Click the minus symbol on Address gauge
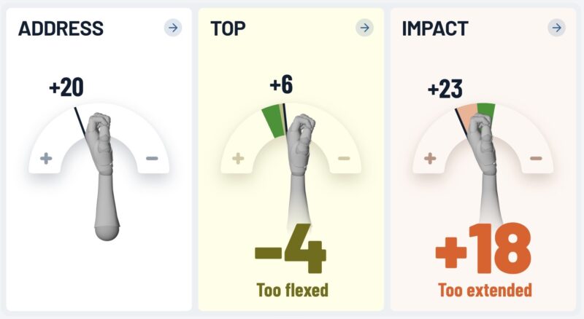The width and height of the screenshot is (584, 319). click(x=152, y=158)
